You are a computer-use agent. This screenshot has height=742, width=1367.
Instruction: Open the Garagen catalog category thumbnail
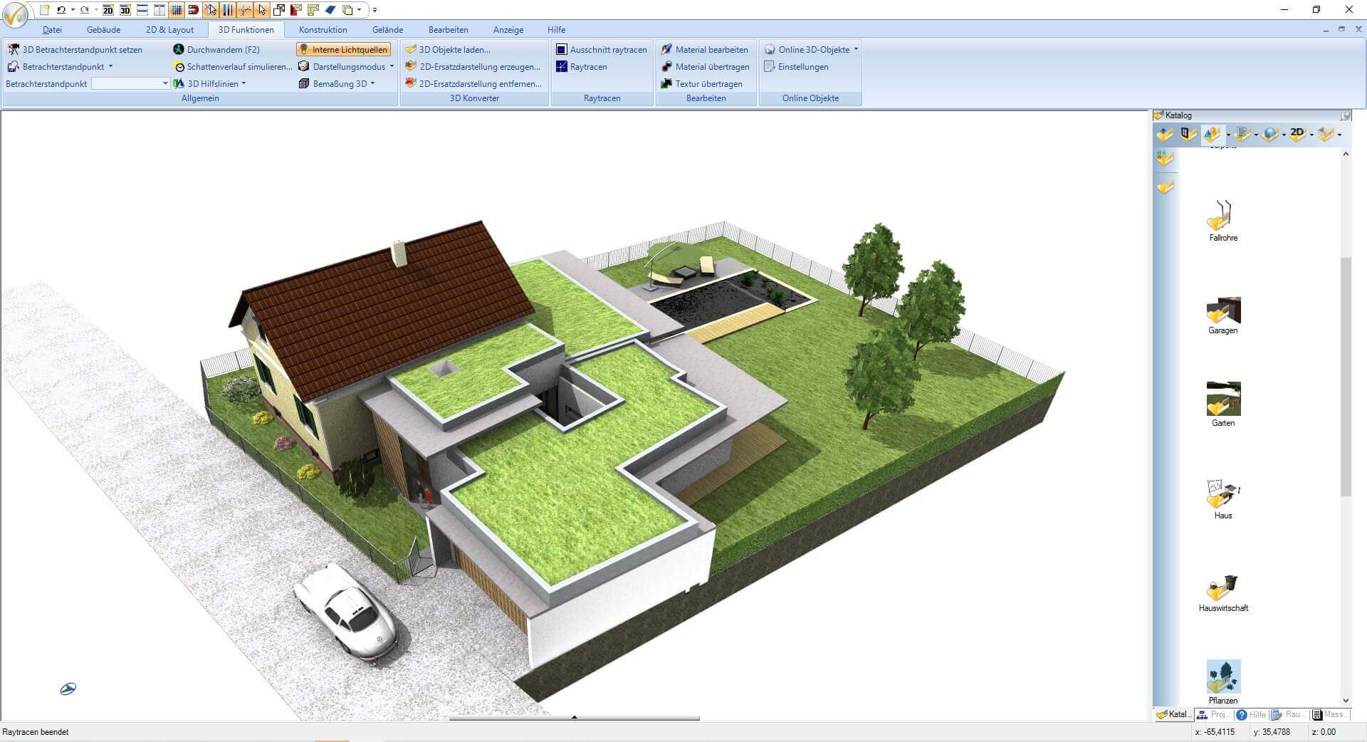click(1222, 313)
